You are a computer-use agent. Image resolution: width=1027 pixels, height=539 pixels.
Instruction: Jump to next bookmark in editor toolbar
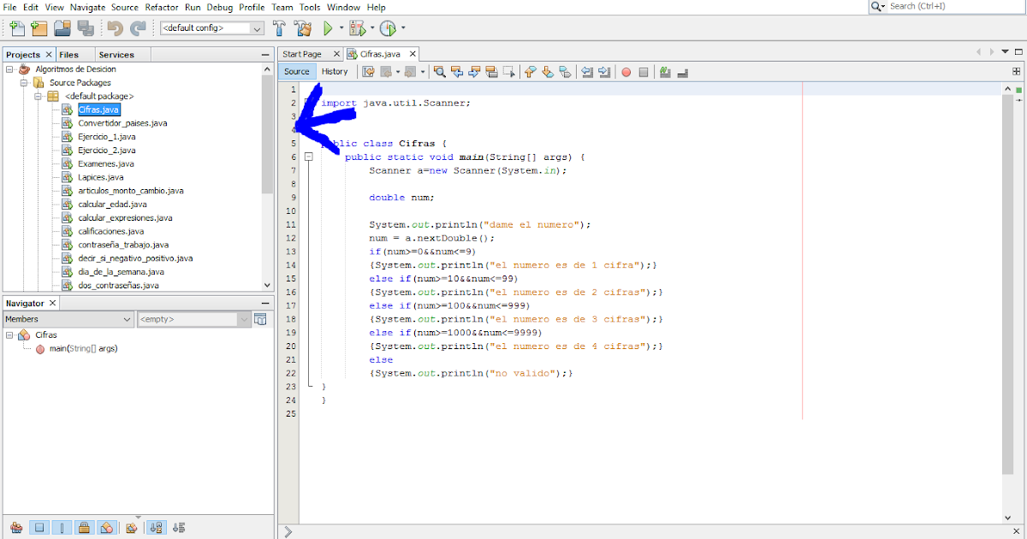pyautogui.click(x=549, y=72)
